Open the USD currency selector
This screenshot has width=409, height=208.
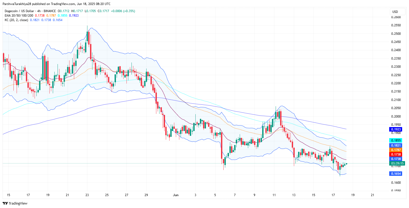coord(395,12)
